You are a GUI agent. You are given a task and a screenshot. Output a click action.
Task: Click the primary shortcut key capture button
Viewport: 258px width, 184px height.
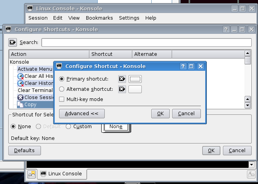tap(135, 79)
